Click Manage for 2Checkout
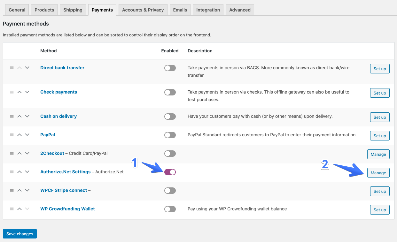The image size is (397, 242). pyautogui.click(x=378, y=154)
